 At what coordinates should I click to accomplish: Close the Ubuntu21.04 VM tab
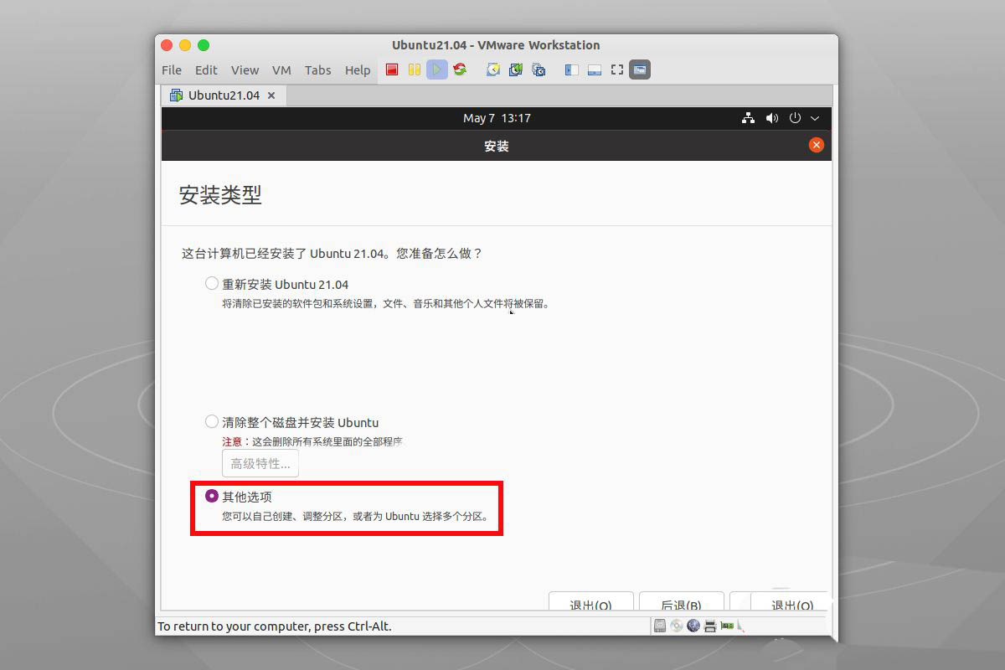pos(271,95)
